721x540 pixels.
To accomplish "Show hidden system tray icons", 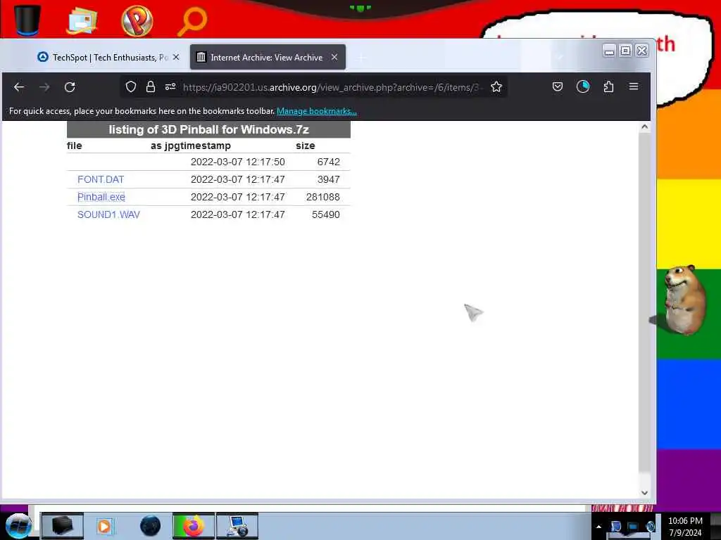I will click(598, 527).
